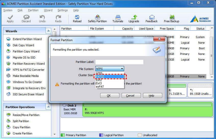Open the Help menu

coord(76,10)
